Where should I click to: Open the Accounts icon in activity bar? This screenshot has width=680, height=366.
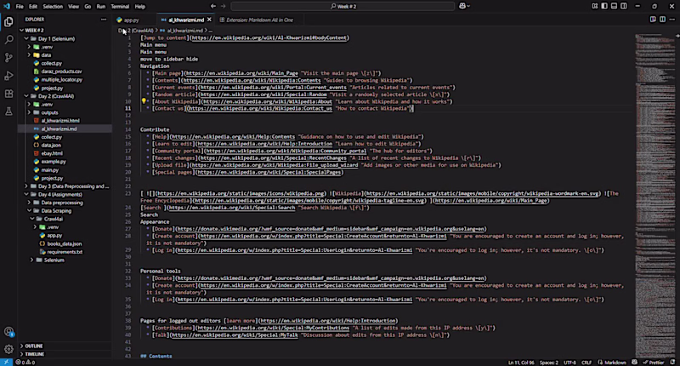(x=8, y=332)
